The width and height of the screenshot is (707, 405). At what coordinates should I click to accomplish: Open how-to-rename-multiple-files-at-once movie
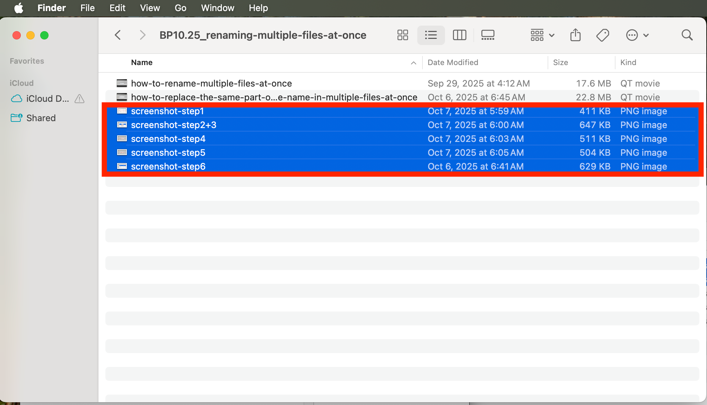click(211, 83)
